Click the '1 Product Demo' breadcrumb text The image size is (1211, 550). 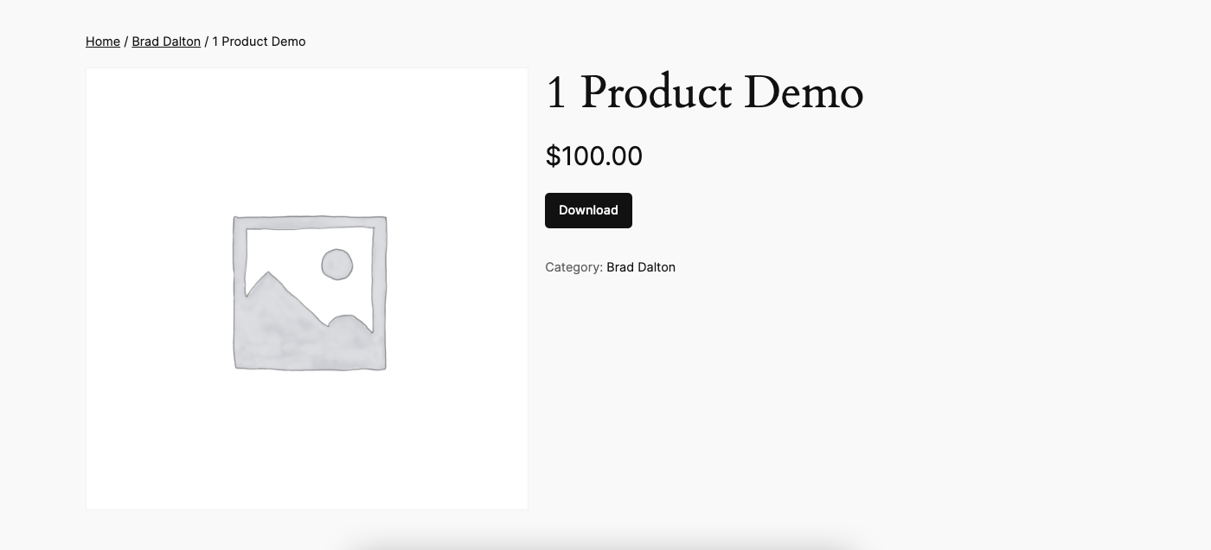259,42
